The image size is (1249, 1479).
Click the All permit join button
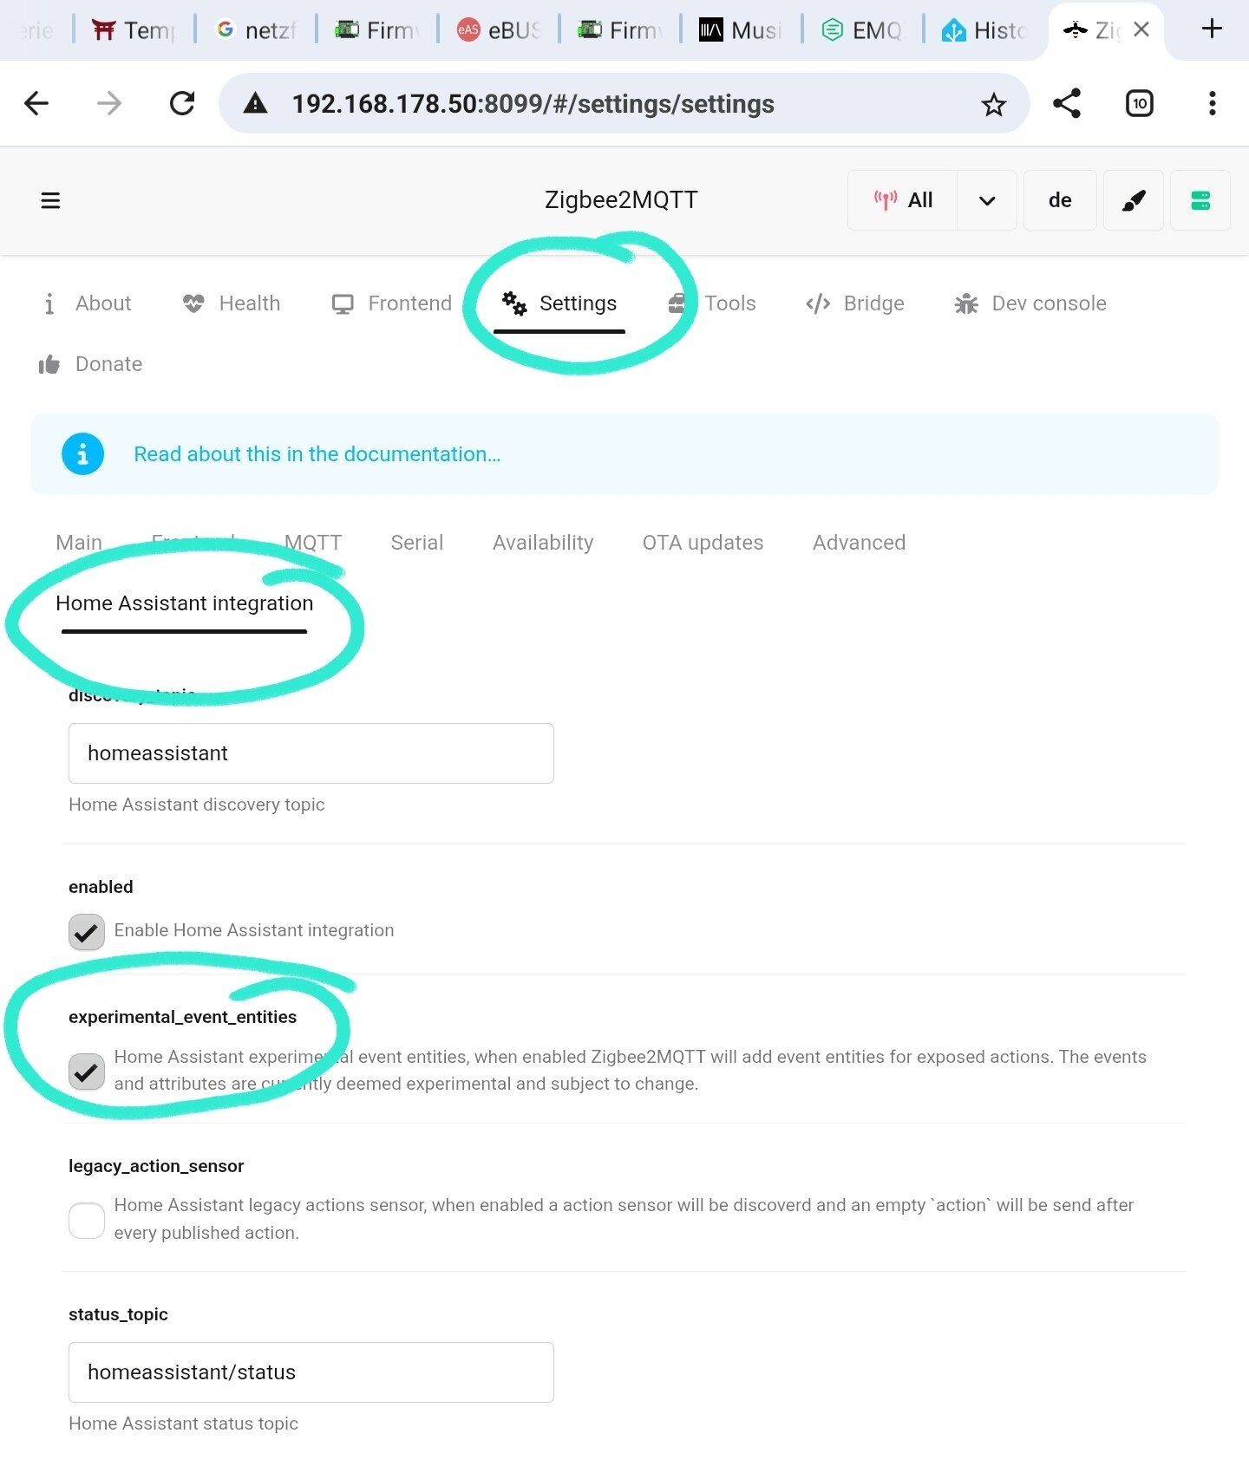pos(903,201)
